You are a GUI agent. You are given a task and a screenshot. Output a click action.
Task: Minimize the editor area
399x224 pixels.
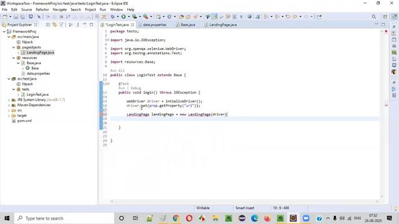pos(377,24)
